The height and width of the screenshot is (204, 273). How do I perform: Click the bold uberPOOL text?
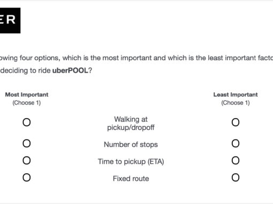[x=70, y=70]
